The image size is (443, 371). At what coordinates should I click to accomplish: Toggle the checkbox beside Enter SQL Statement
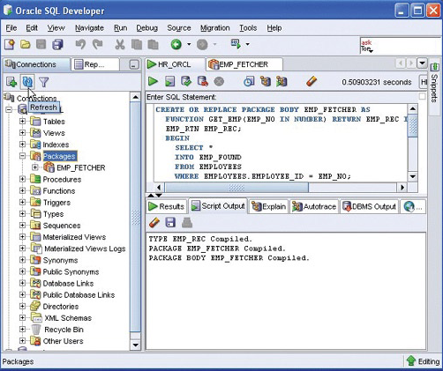pyautogui.click(x=422, y=96)
